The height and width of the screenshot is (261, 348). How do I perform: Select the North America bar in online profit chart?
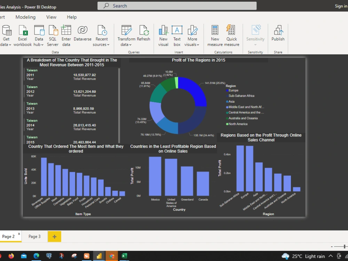coord(296,189)
